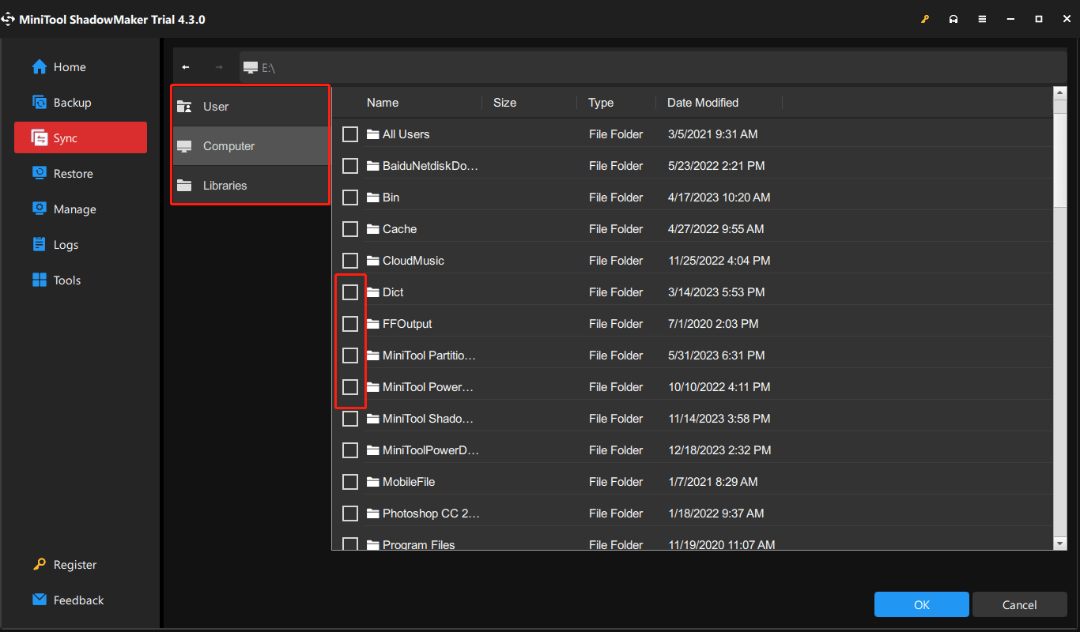Open online support via headset icon
1080x632 pixels.
click(953, 18)
